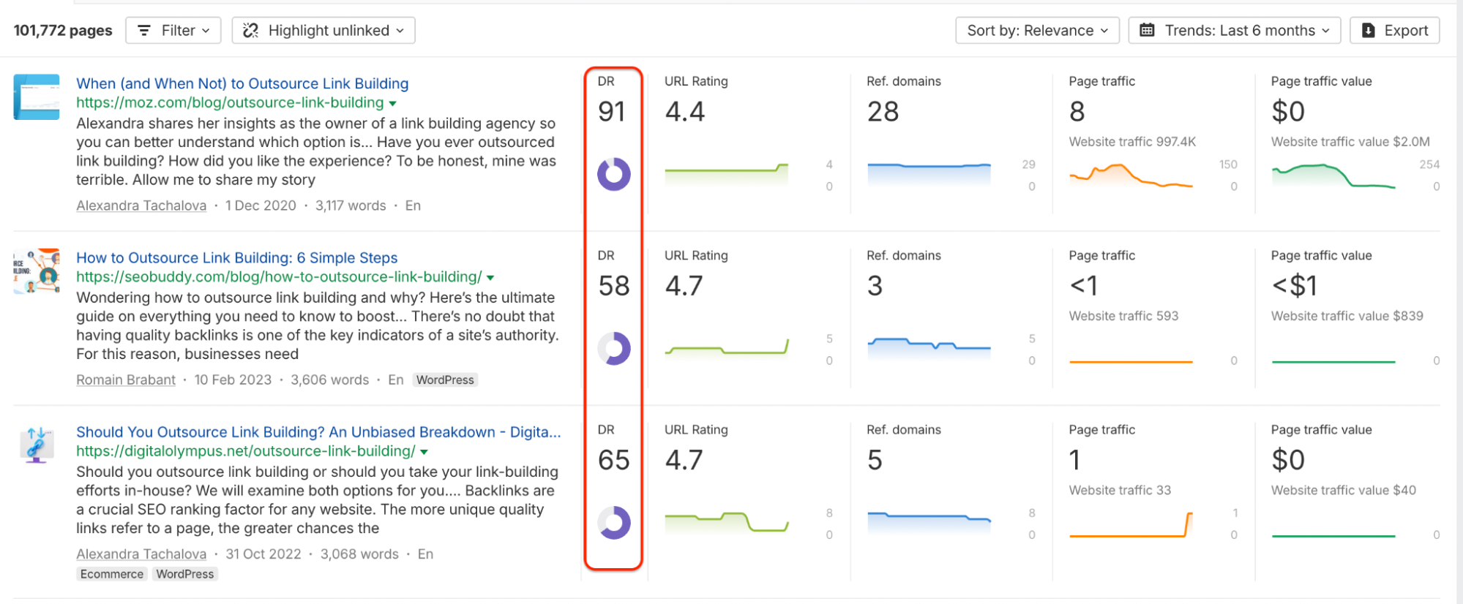Click the DR 91 donut chart
1463x604 pixels.
coord(613,174)
